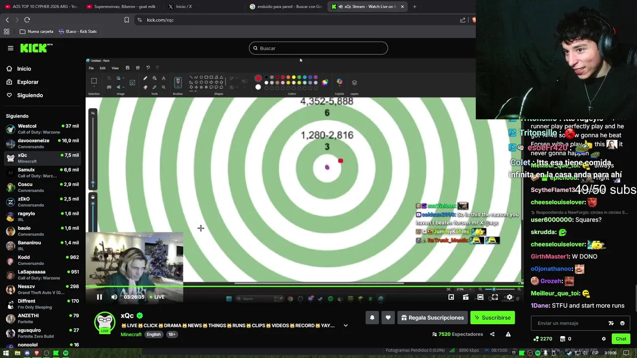Open the rageylo channel
Image resolution: width=637 pixels, height=358 pixels.
point(42,216)
